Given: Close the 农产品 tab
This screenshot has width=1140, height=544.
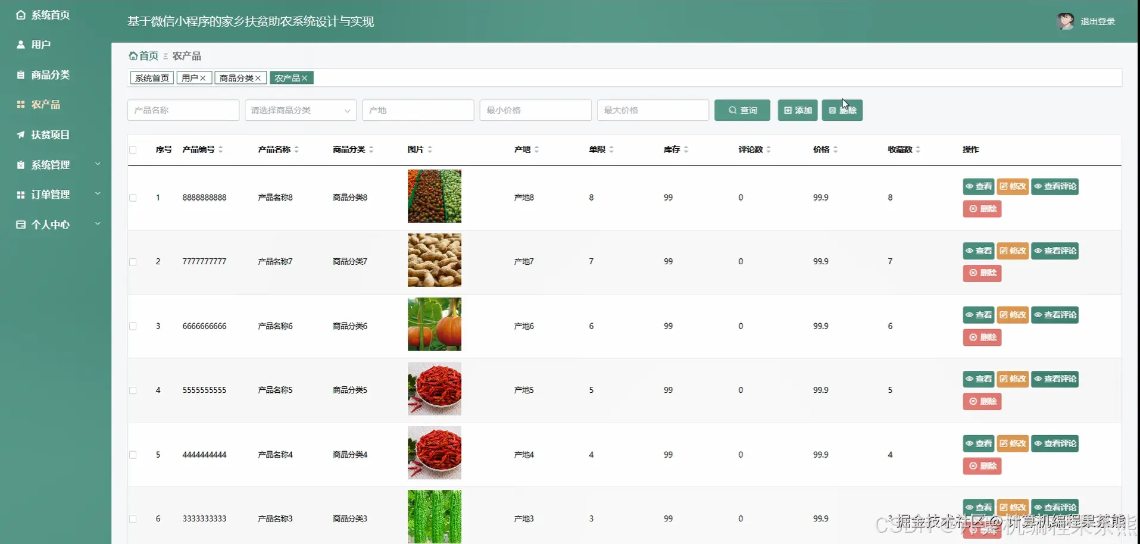Looking at the screenshot, I should click(x=305, y=78).
